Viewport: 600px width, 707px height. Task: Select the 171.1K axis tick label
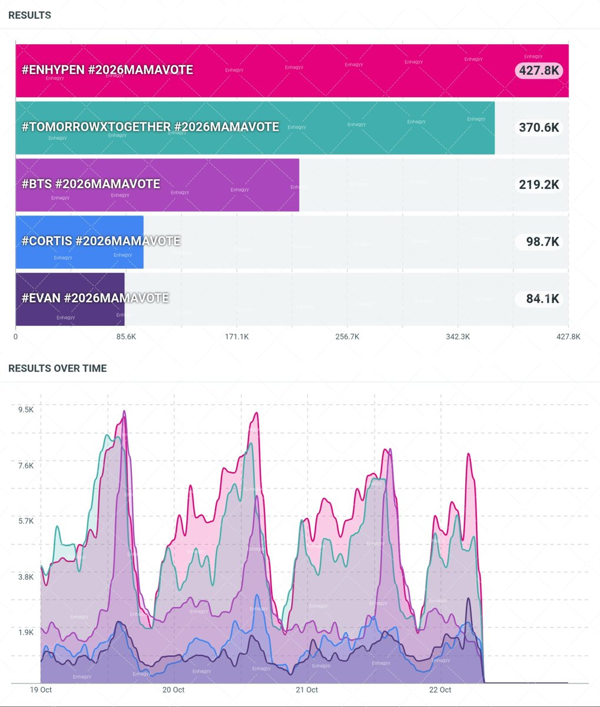pyautogui.click(x=237, y=337)
